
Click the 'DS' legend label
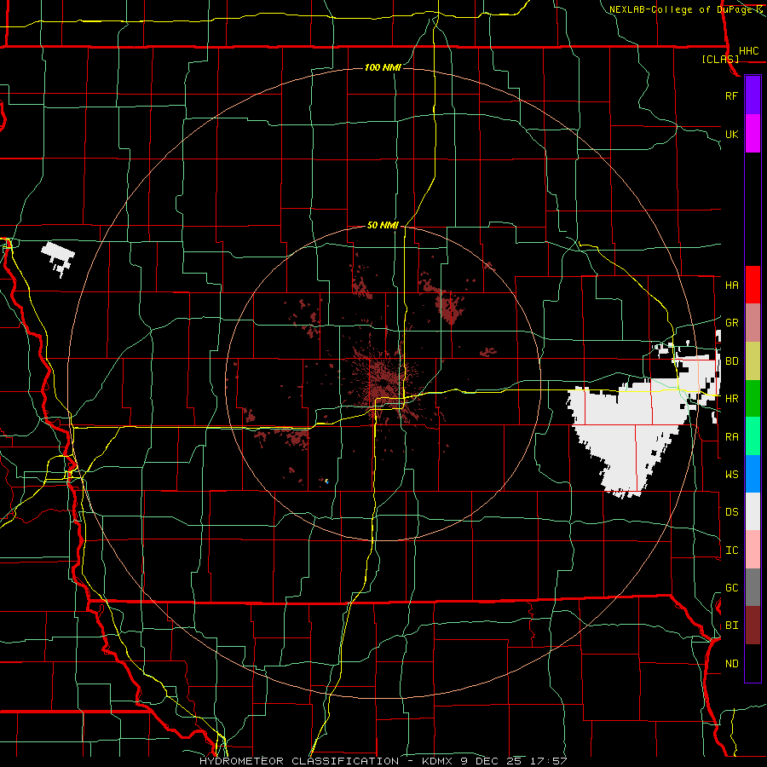[731, 512]
